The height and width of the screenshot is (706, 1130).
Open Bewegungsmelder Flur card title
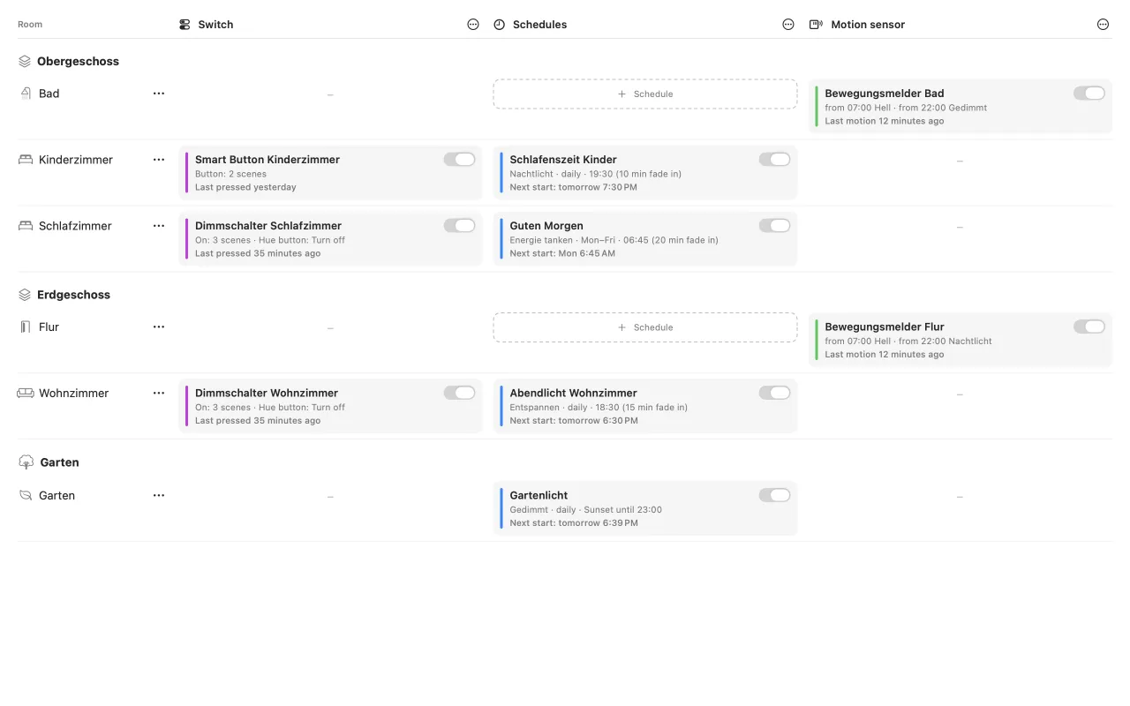[x=885, y=327]
